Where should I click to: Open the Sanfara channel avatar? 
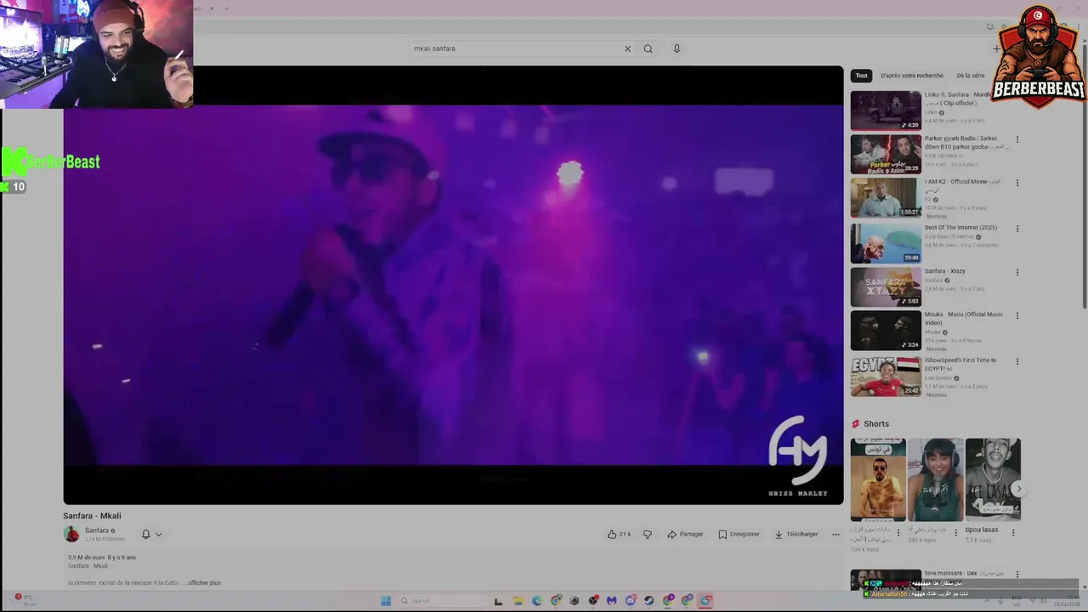[71, 535]
